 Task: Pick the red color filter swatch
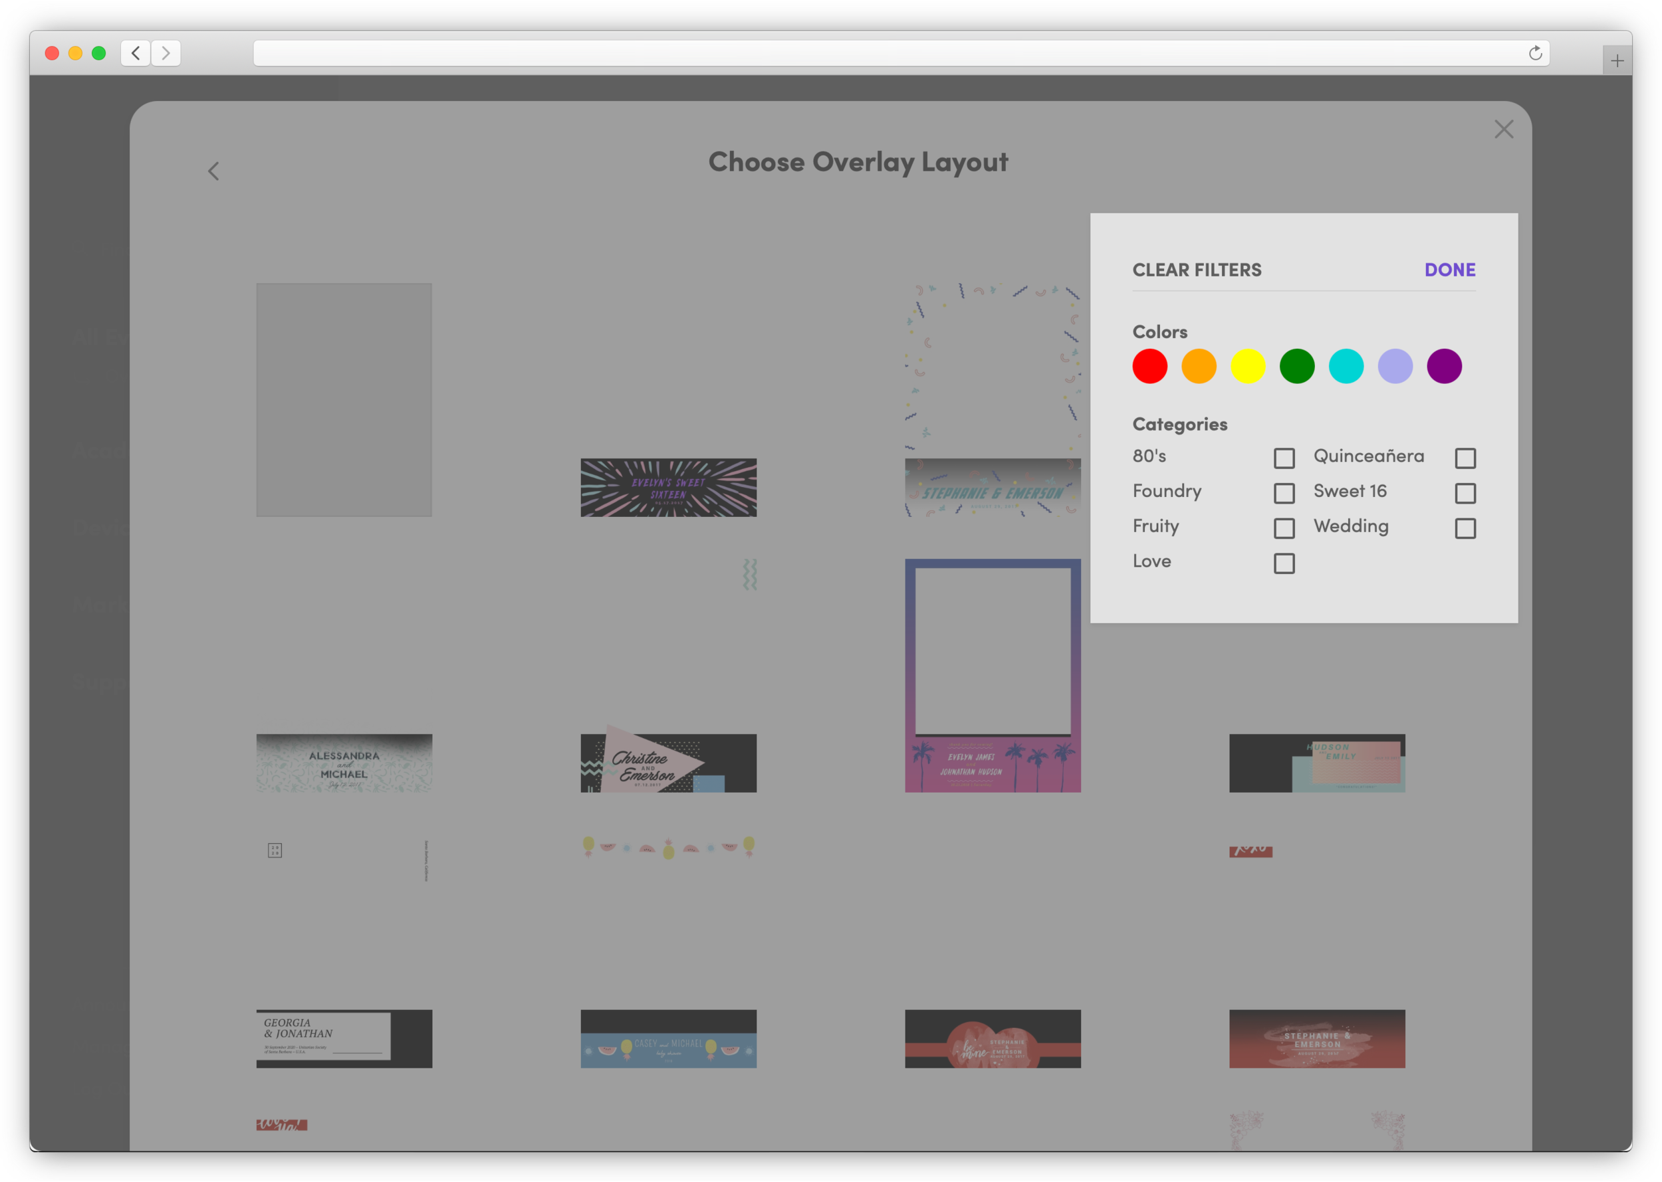pos(1149,366)
